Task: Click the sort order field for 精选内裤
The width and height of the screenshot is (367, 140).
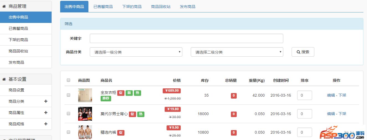Action: pyautogui.click(x=305, y=132)
